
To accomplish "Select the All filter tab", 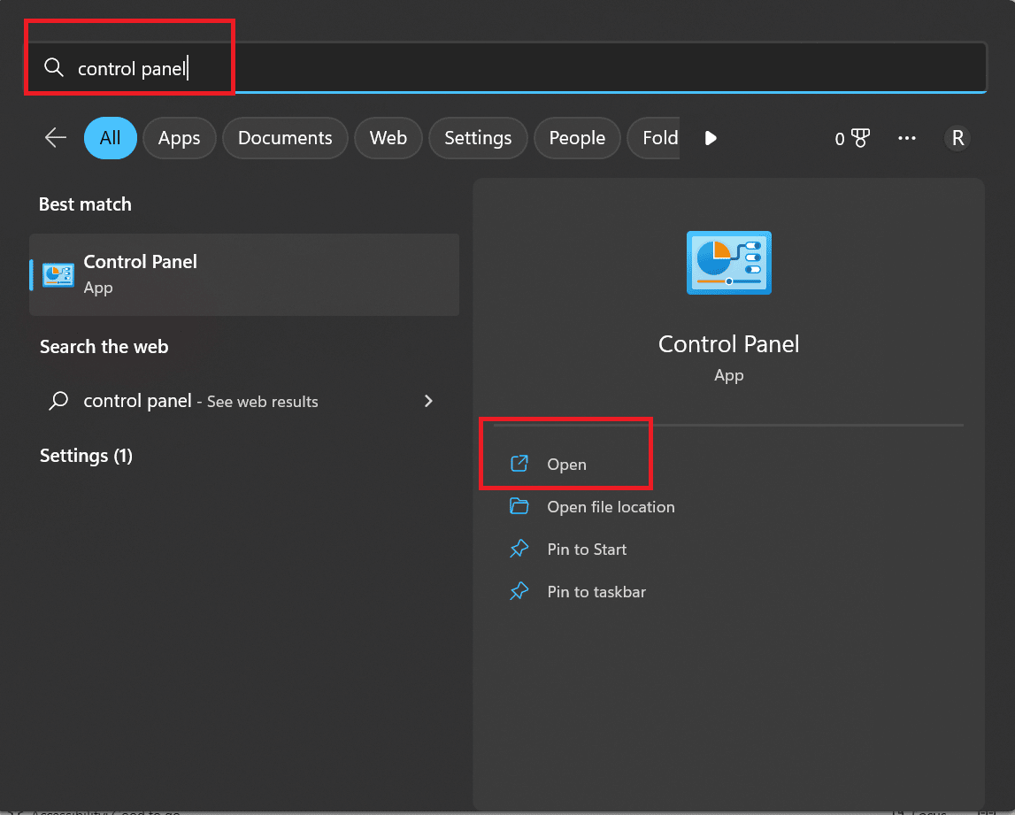I will (x=110, y=138).
